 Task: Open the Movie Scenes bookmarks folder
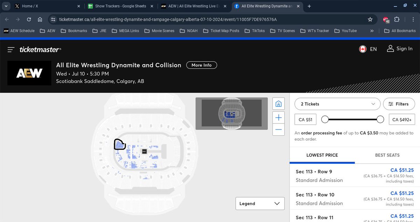pyautogui.click(x=159, y=31)
